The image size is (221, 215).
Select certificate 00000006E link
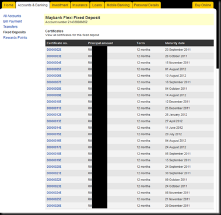[54, 76]
